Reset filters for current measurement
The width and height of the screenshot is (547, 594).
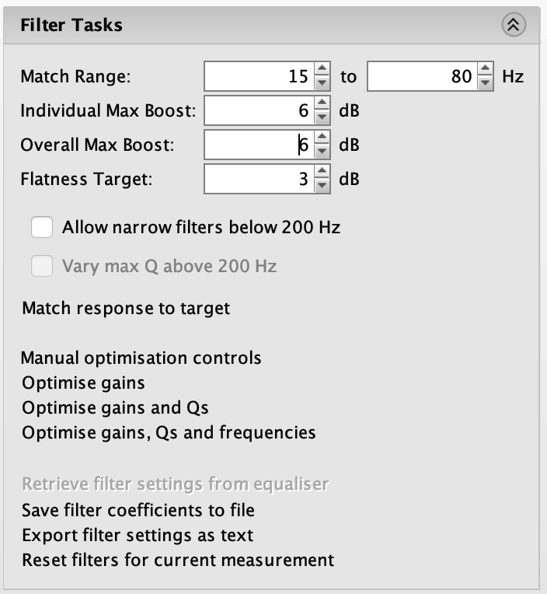[x=178, y=560]
